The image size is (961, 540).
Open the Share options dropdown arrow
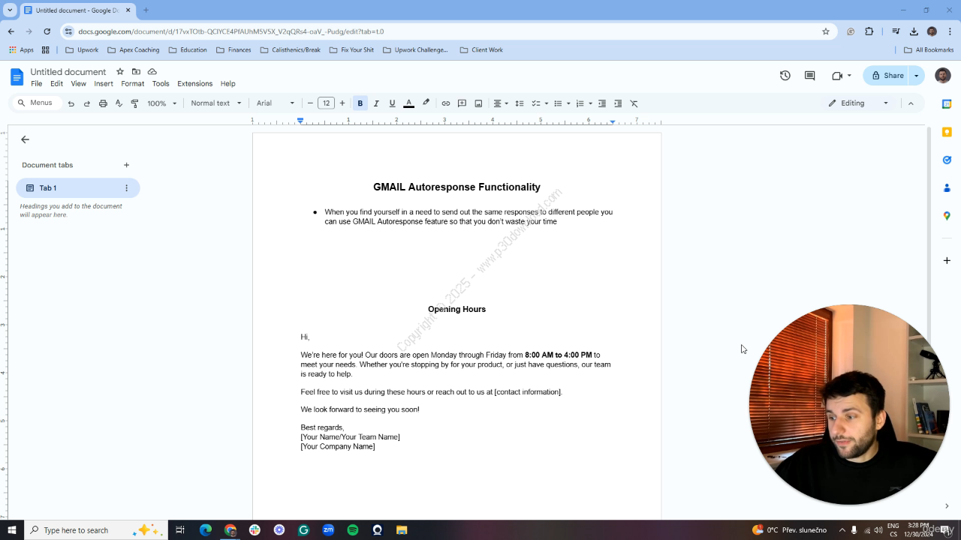917,76
